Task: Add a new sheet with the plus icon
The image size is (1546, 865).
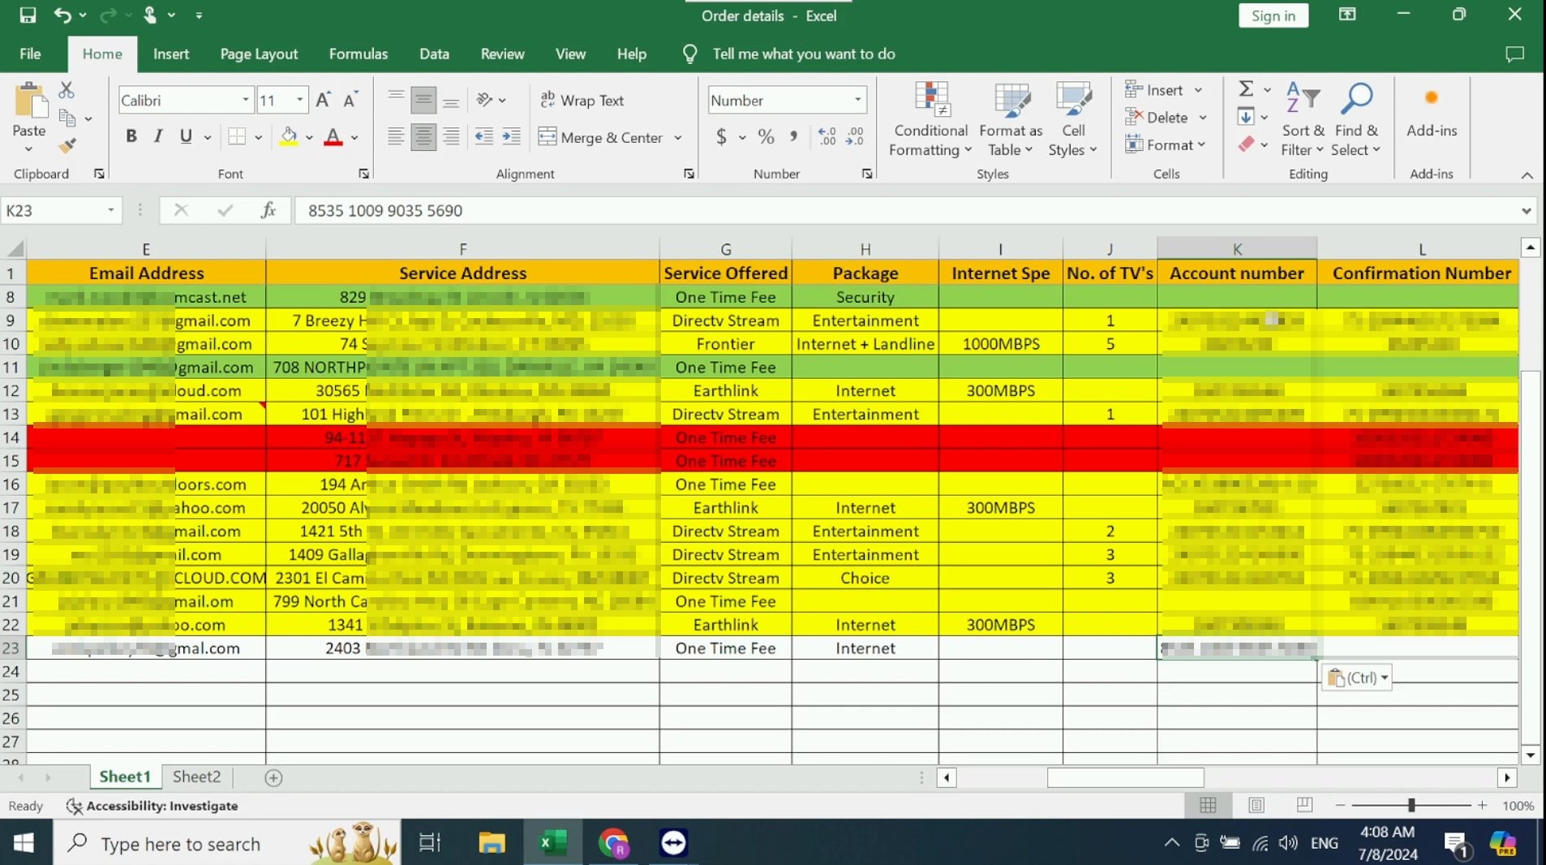Action: coord(273,777)
